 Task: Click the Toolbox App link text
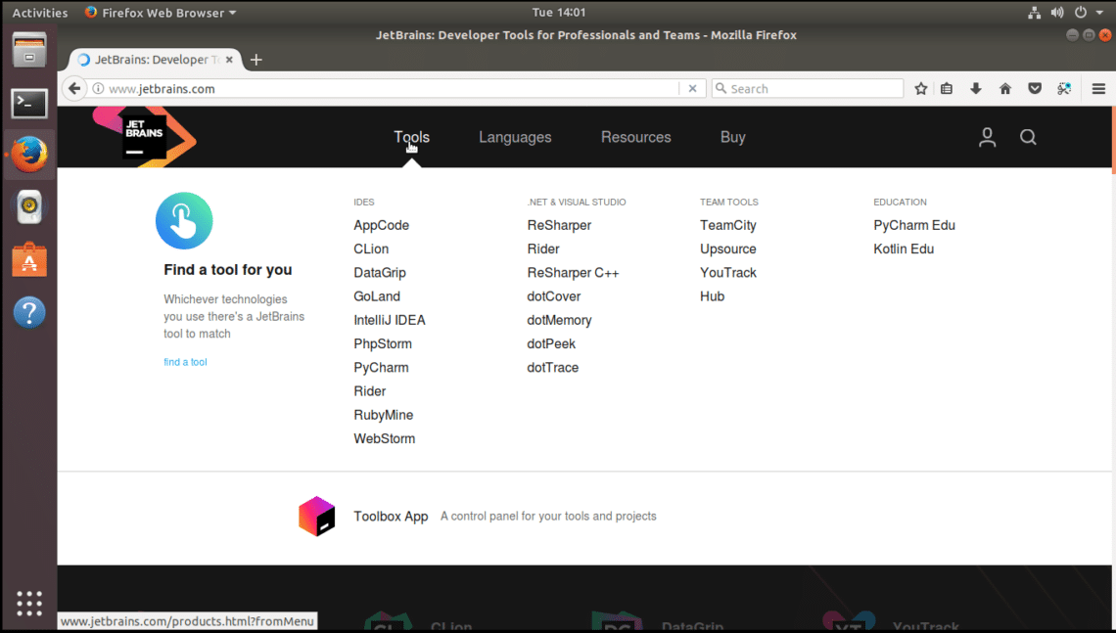391,517
